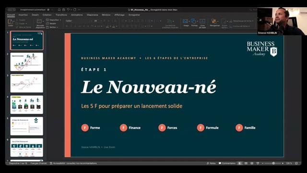Start the slideshow from status bar icon

[258, 163]
